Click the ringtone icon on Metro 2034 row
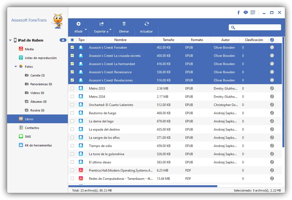Screen dimensions: 292x200 click(x=272, y=96)
